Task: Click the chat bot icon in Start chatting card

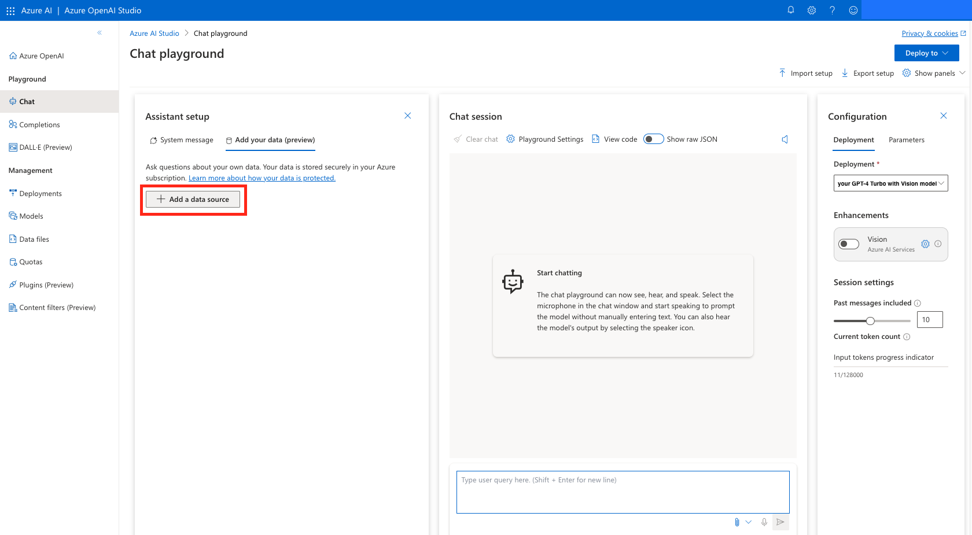Action: pos(513,282)
